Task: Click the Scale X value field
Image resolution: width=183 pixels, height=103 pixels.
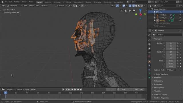Action: pyautogui.click(x=171, y=61)
